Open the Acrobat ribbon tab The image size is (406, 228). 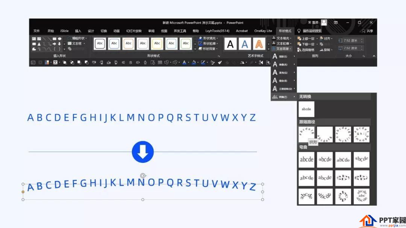(x=242, y=31)
